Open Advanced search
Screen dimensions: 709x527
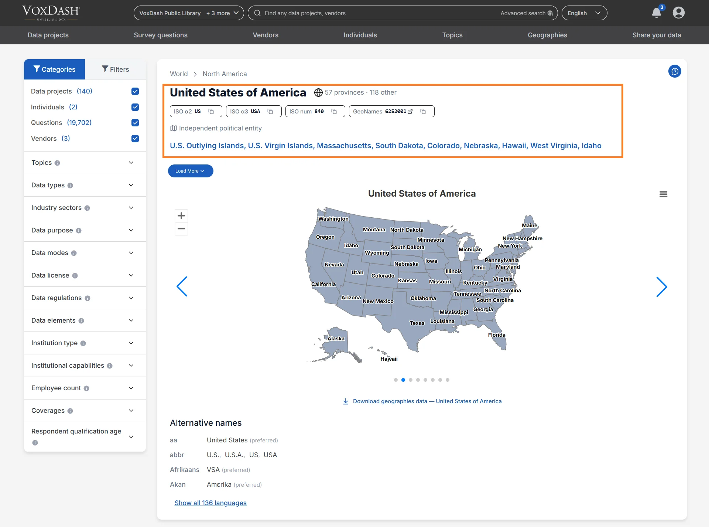click(527, 13)
